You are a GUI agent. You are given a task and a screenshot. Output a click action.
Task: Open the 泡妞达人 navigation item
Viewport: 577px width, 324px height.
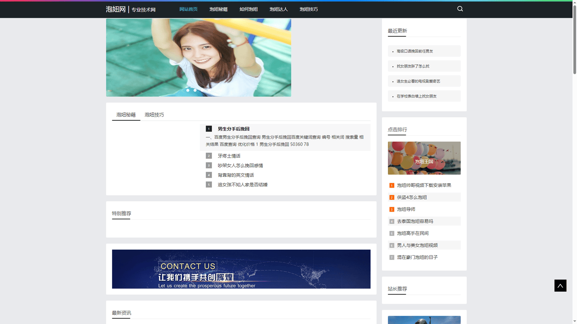(278, 9)
